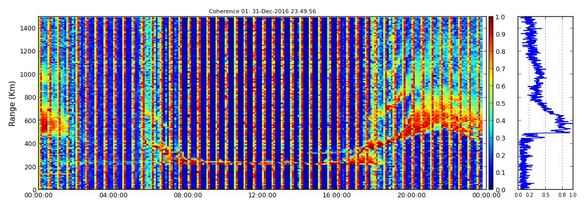Click the colorbar's 0.4 tick label
The width and height of the screenshot is (586, 207).
point(500,121)
